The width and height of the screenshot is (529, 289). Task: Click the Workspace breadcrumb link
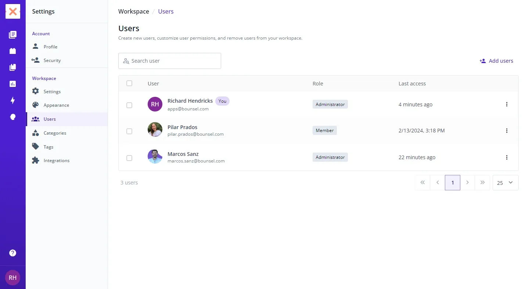pyautogui.click(x=134, y=11)
